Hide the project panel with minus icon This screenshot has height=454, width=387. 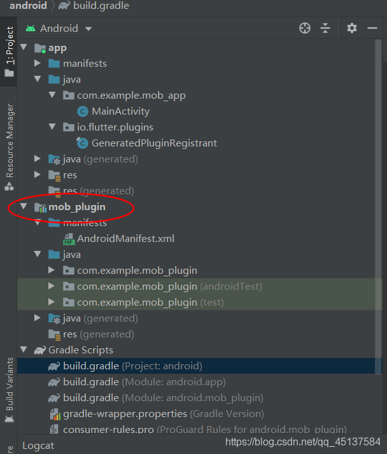coord(372,28)
